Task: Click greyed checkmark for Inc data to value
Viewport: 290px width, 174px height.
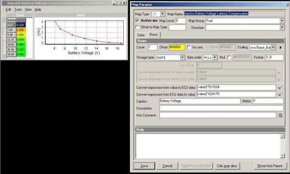Action: click(279, 72)
